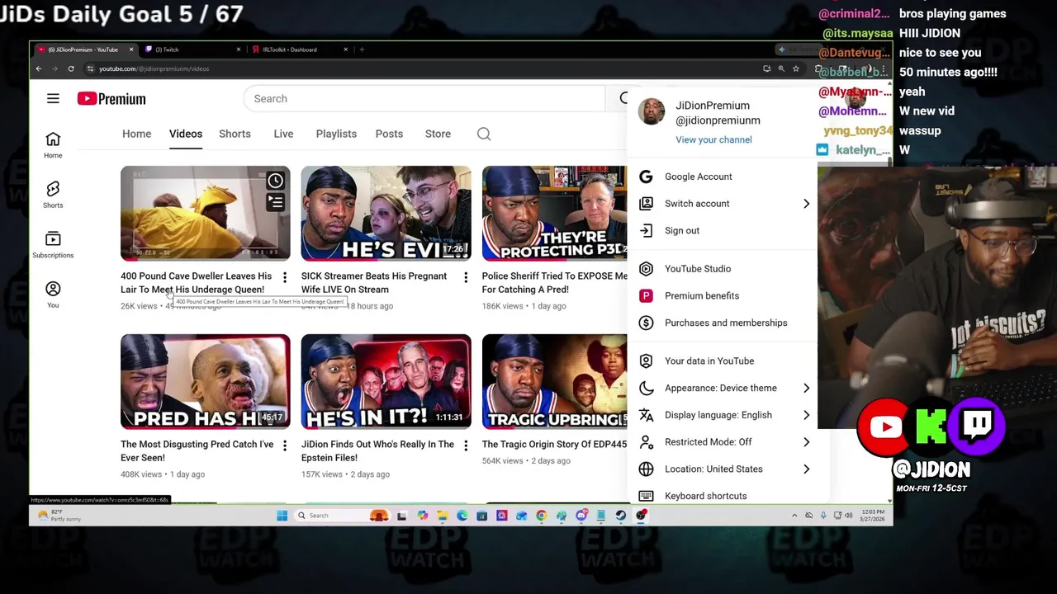
Task: Open Home in the left sidebar
Action: click(x=53, y=144)
